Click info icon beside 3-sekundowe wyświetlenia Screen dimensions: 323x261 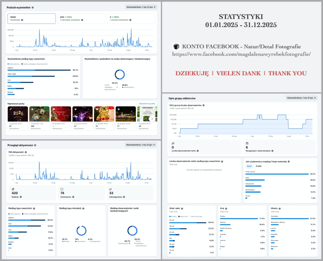tap(82, 20)
